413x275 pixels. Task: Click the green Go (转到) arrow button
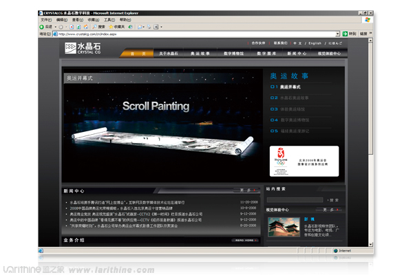pyautogui.click(x=345, y=34)
